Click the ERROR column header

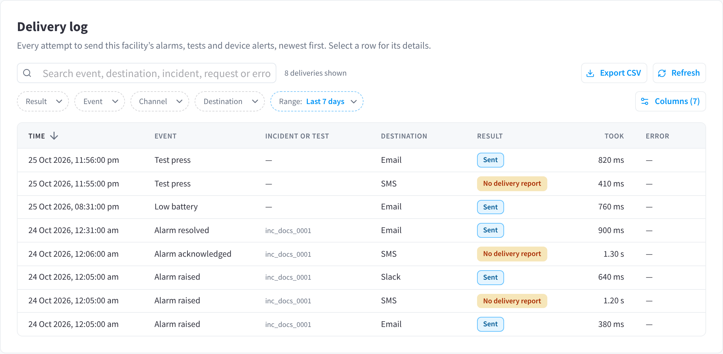pyautogui.click(x=657, y=136)
